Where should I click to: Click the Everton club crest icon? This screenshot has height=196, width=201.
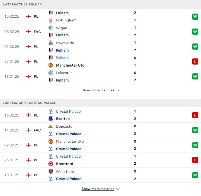pos(51,119)
